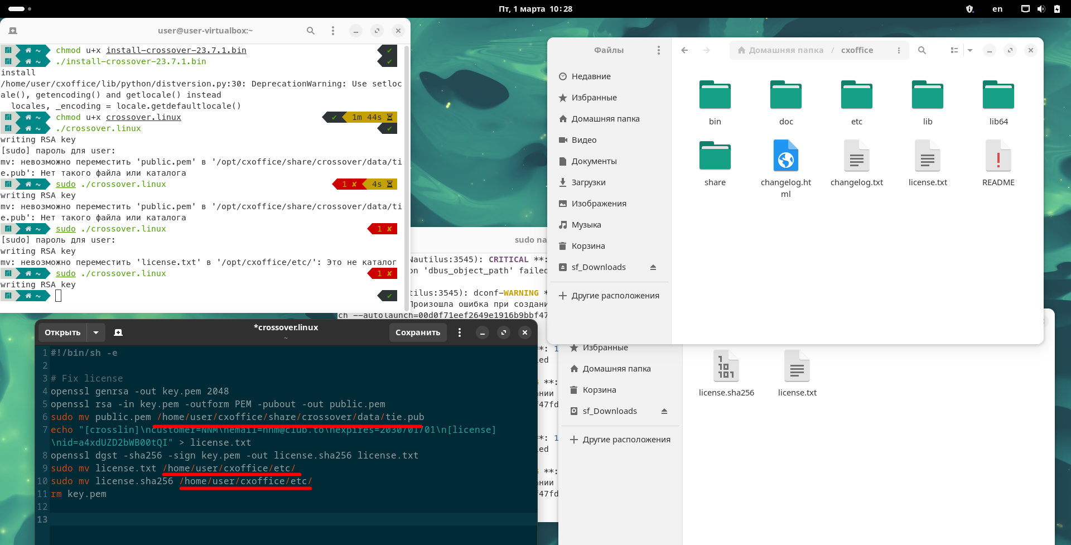The width and height of the screenshot is (1071, 545).
Task: Open the system volume indicator in top bar
Action: point(1041,9)
